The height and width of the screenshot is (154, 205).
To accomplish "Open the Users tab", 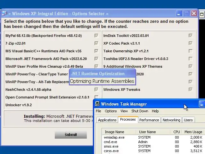I will click(188, 120).
